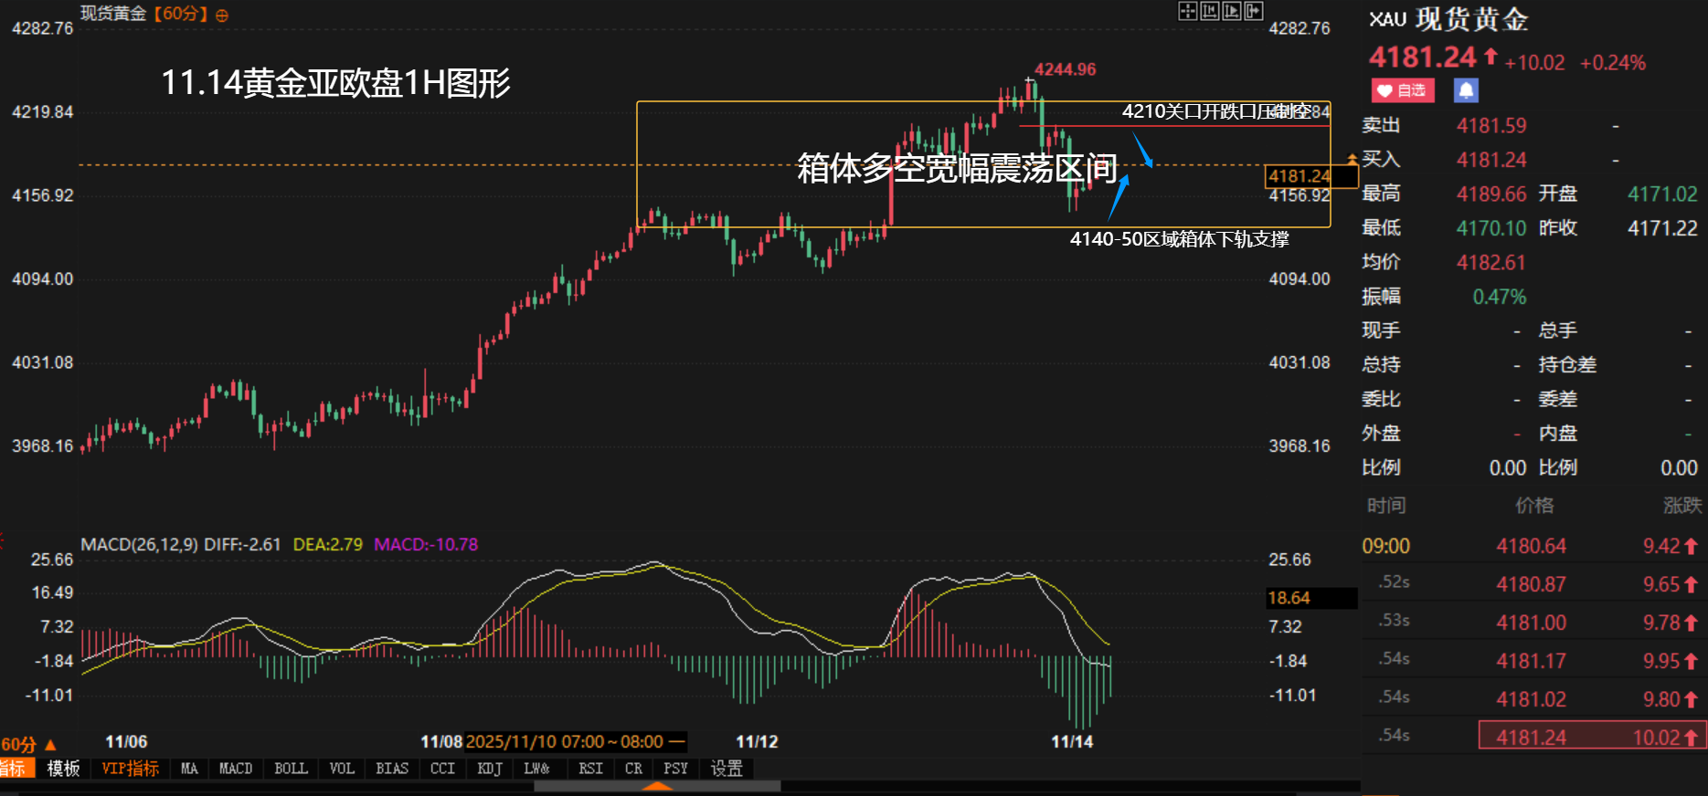Select the highlighted 4181.24 latest tick row
This screenshot has width=1708, height=796.
[1589, 737]
